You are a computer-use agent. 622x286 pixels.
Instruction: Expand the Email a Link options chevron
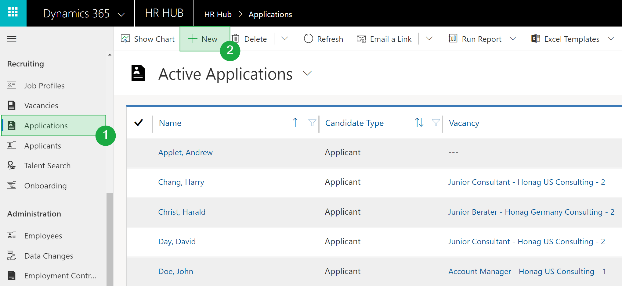pos(429,39)
